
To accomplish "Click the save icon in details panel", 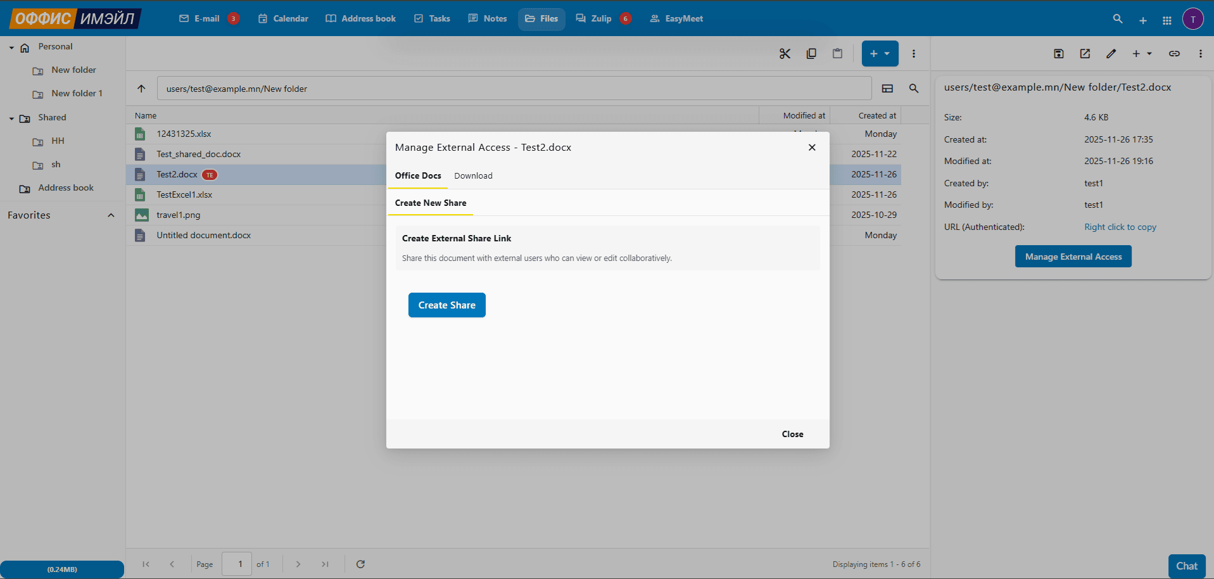I will pos(1059,54).
